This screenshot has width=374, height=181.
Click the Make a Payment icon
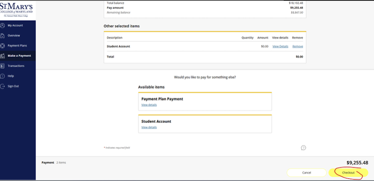2,56
